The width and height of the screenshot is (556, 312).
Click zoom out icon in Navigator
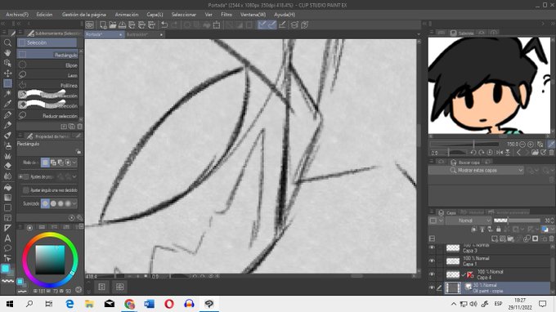coord(522,144)
